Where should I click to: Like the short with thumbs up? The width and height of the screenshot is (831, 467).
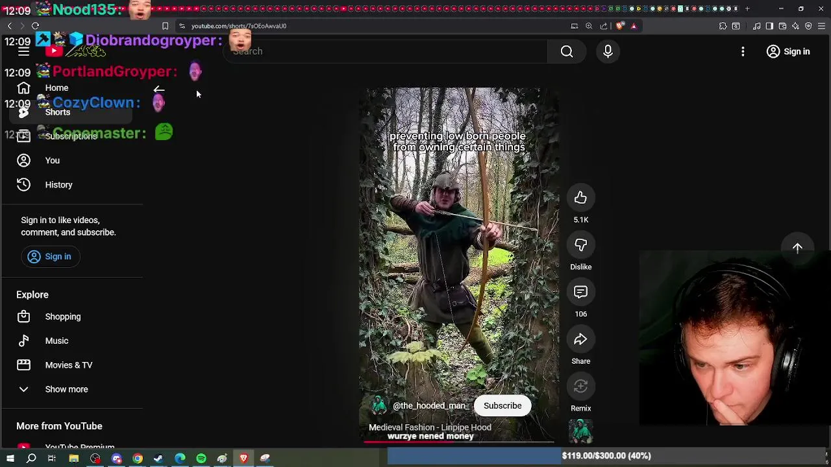coord(580,198)
